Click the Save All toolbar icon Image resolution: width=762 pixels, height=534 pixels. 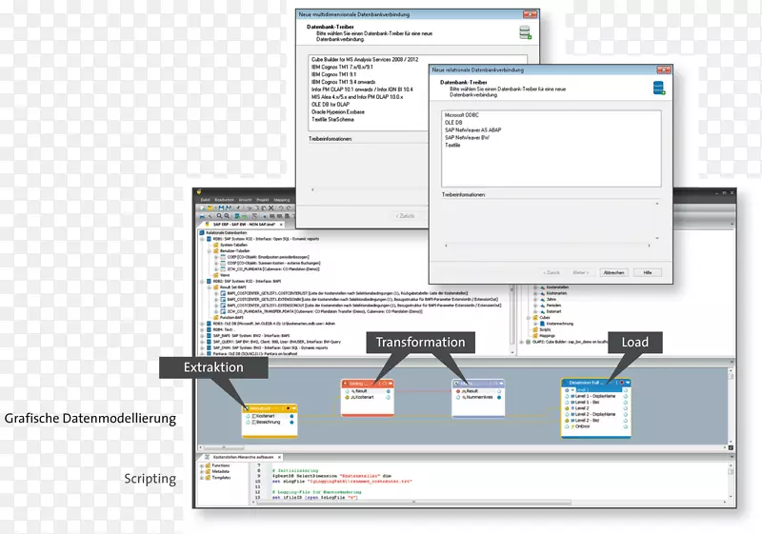(229, 208)
